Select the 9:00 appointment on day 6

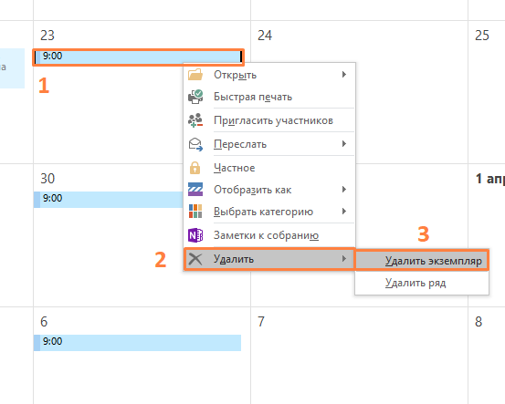click(x=138, y=343)
